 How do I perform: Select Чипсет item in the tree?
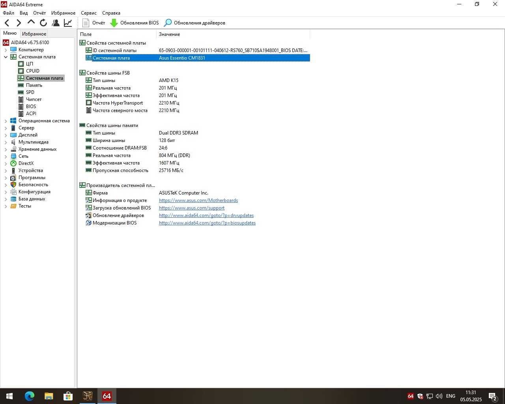point(34,99)
